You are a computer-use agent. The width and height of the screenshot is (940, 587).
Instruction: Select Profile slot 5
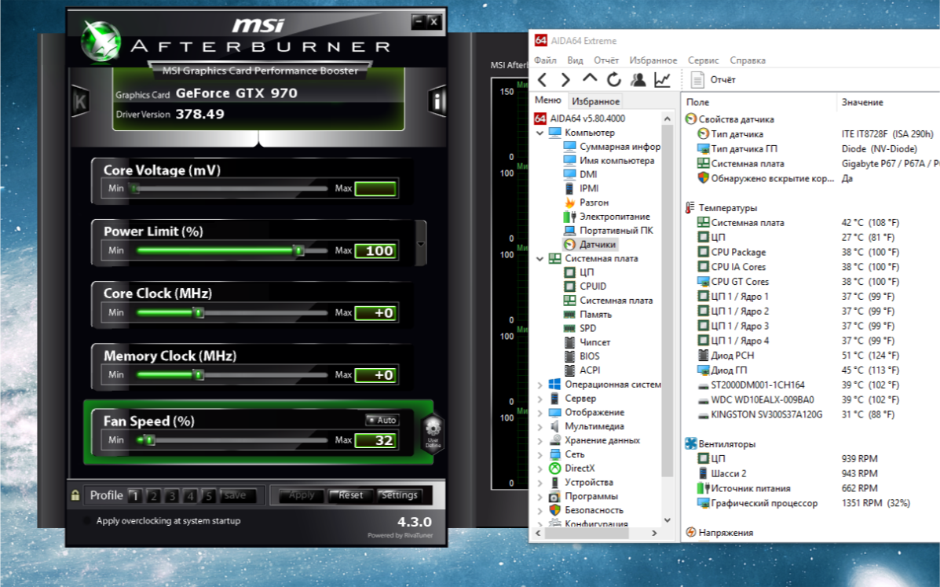click(x=209, y=496)
